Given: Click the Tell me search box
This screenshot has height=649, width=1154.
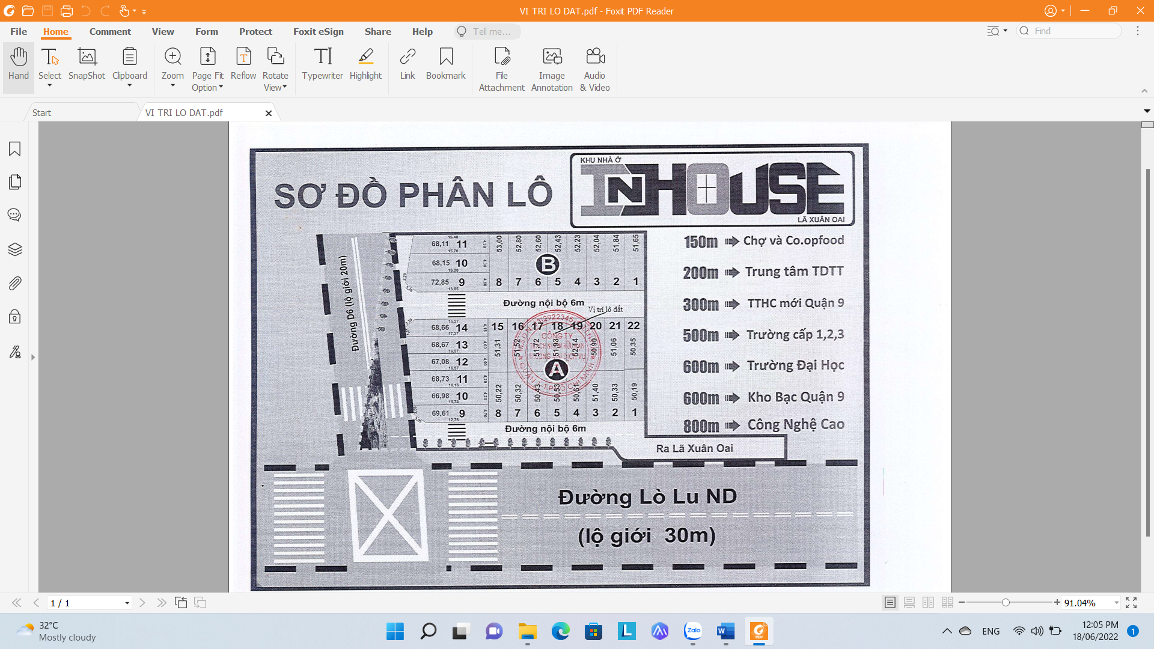Looking at the screenshot, I should coord(487,31).
